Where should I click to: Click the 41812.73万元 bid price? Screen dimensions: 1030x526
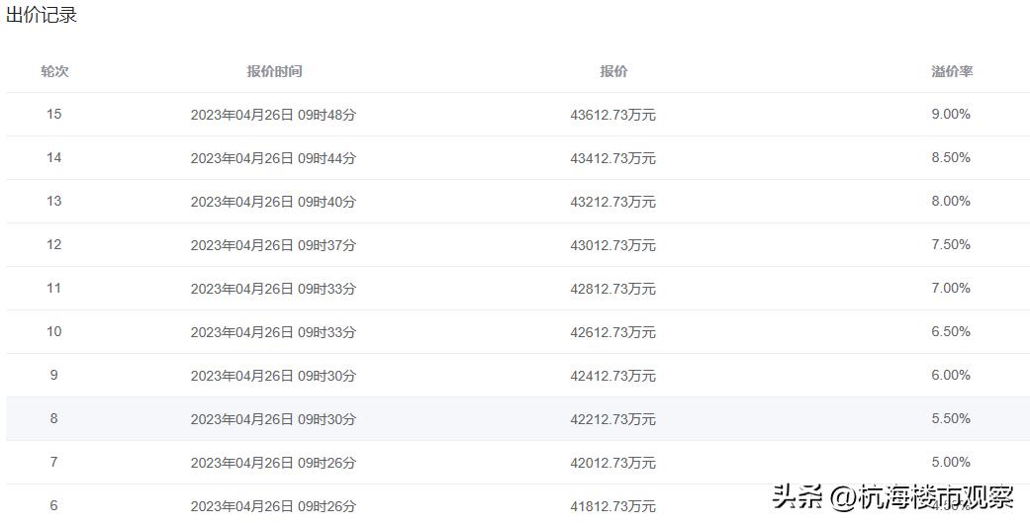tap(613, 506)
